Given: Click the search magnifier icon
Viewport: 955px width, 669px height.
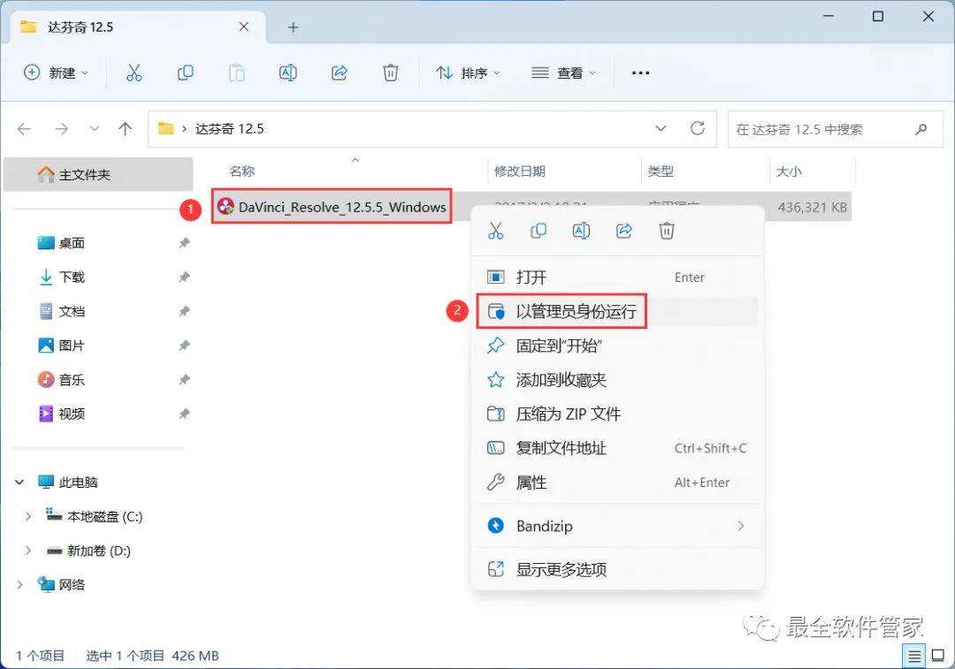Looking at the screenshot, I should point(921,129).
